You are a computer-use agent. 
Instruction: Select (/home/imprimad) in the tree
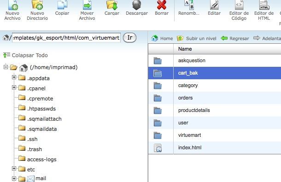pyautogui.click(x=54, y=67)
